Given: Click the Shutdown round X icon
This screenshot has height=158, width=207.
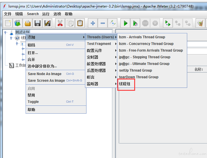Looking at the screenshot, I should coord(155,23).
